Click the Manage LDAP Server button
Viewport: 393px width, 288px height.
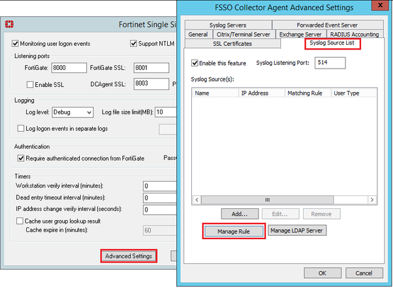point(297,231)
